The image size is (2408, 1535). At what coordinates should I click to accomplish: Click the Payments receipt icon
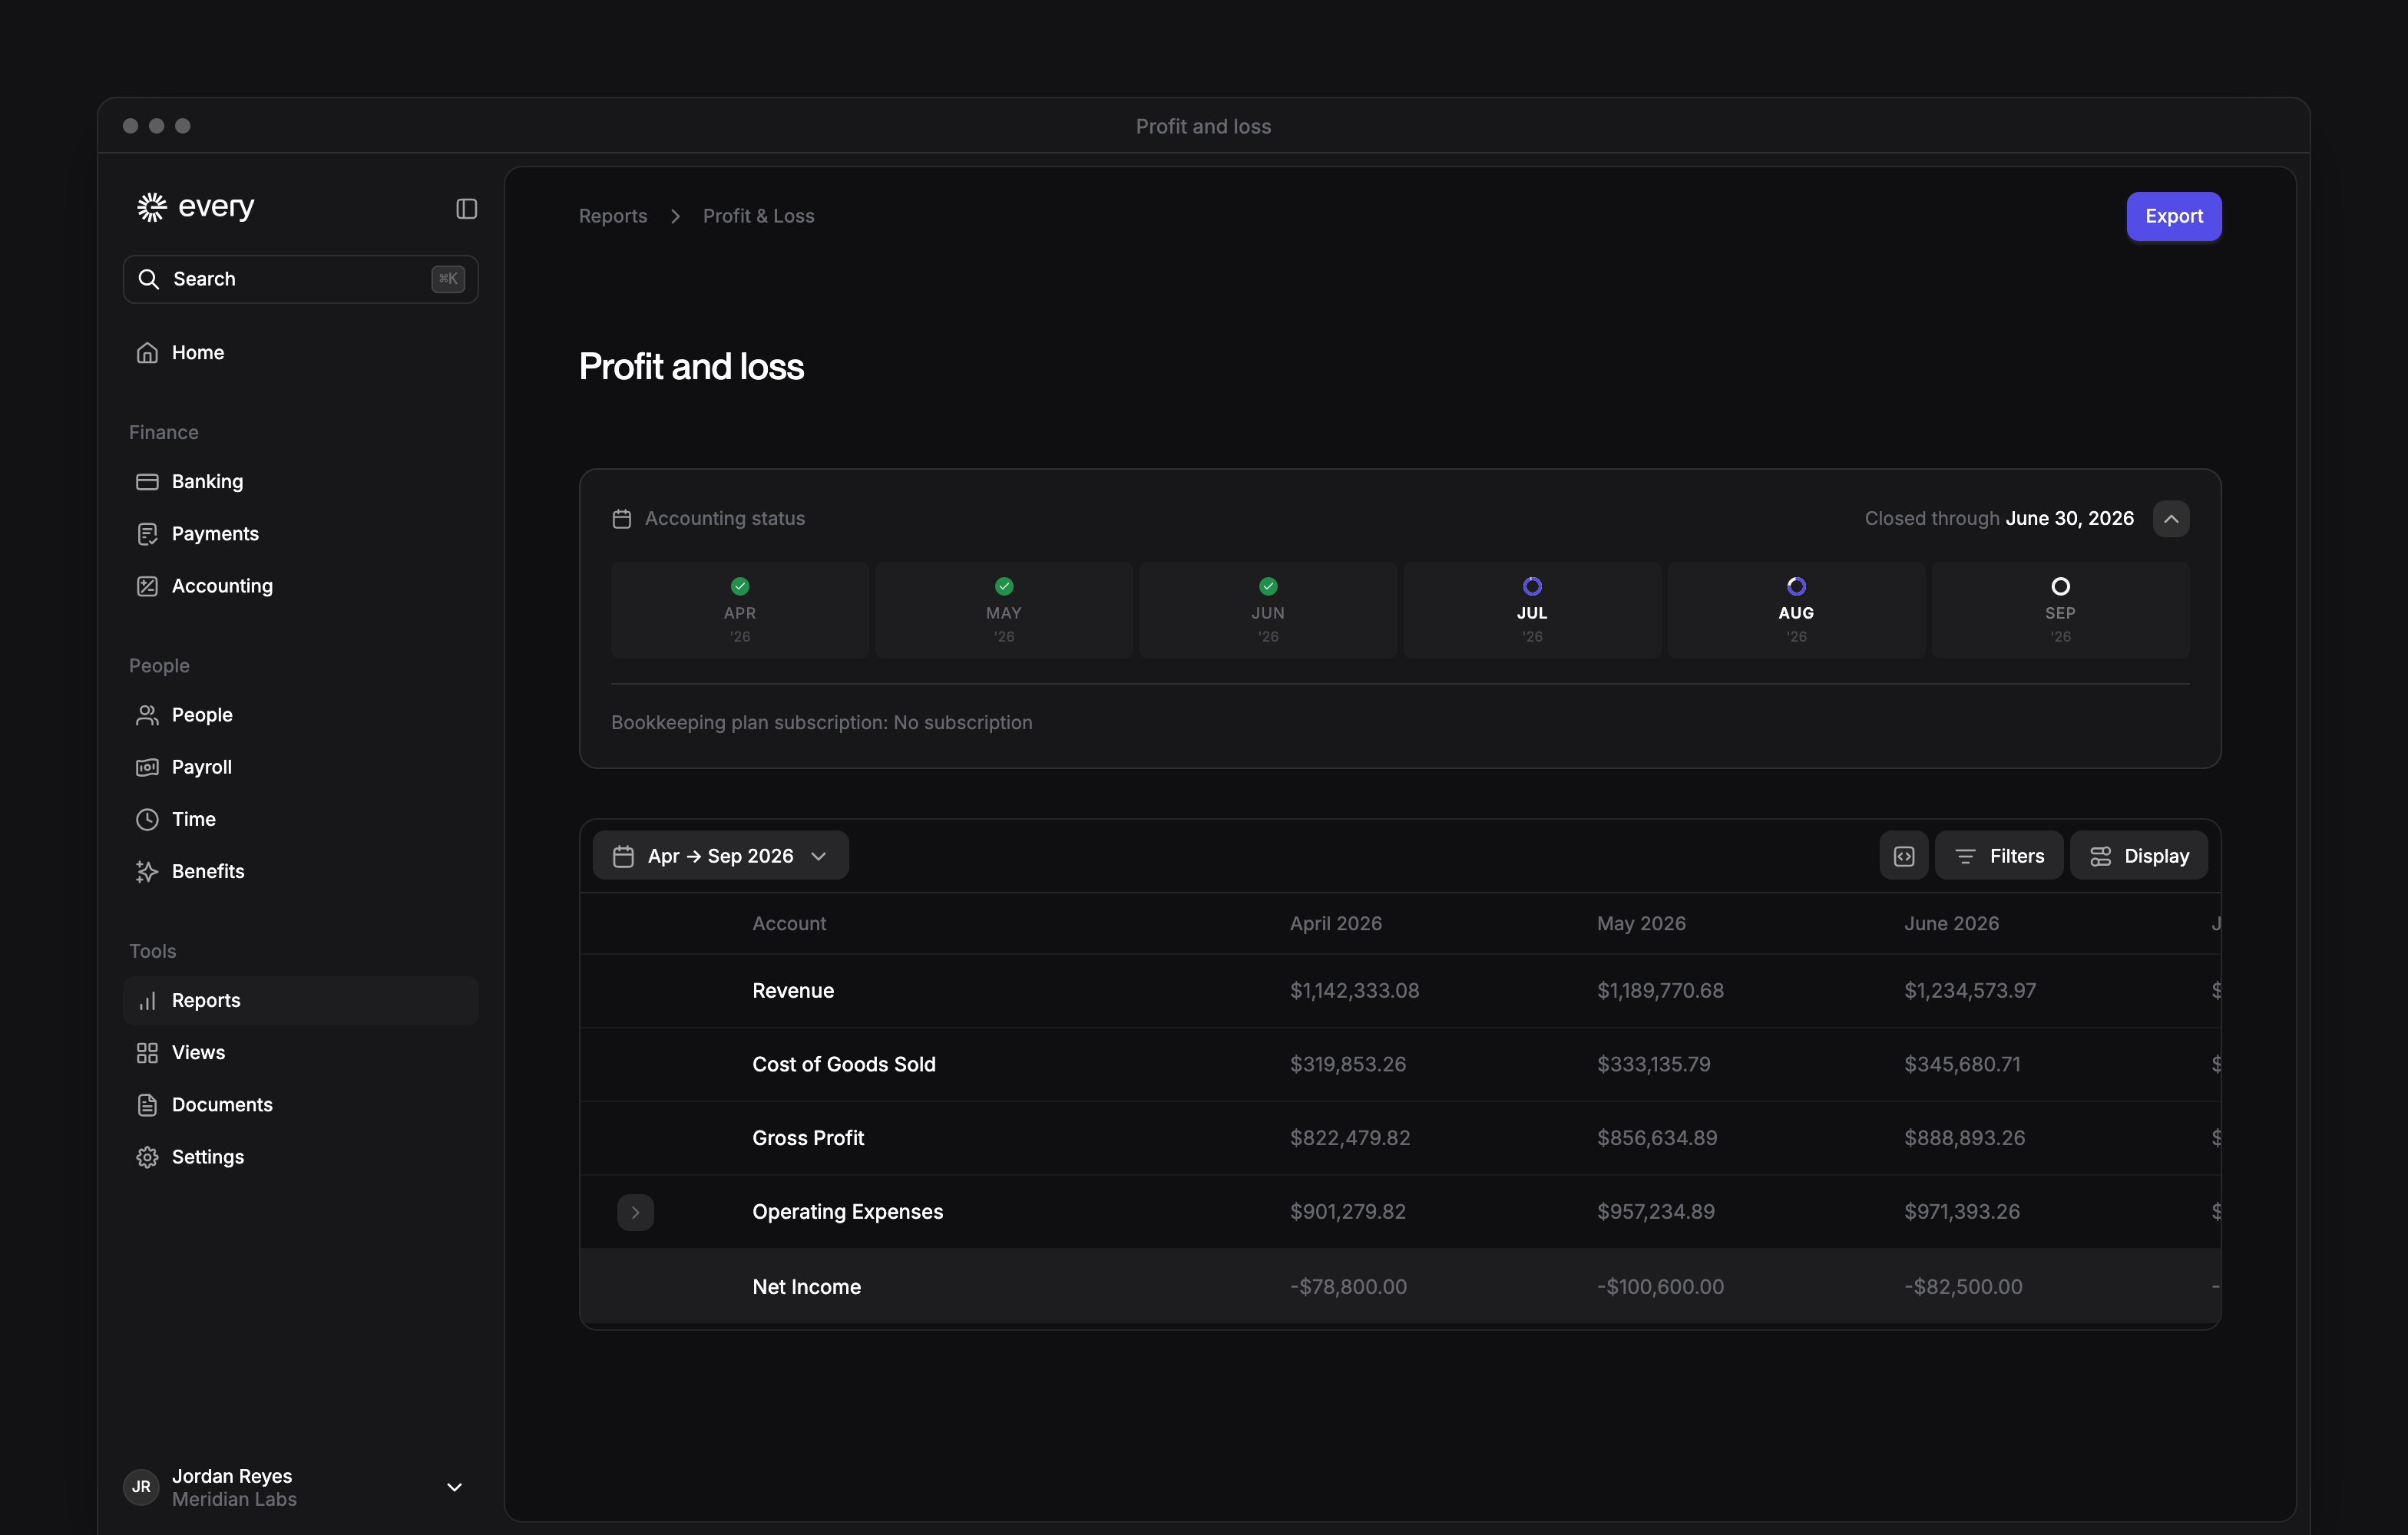[x=147, y=533]
